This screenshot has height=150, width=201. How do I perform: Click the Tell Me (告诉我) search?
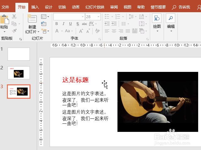(x=181, y=7)
